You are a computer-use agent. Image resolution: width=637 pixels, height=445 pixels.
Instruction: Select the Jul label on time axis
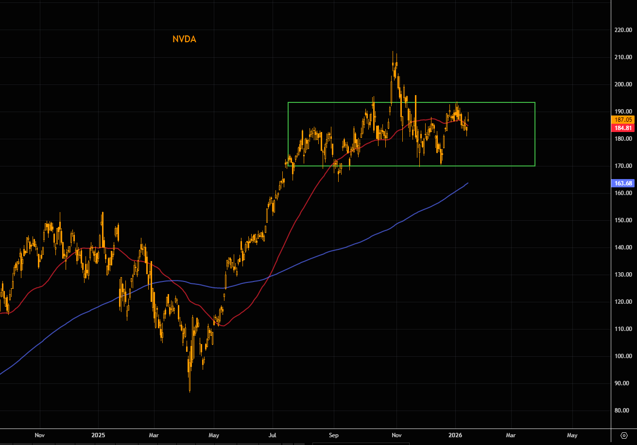point(273,435)
